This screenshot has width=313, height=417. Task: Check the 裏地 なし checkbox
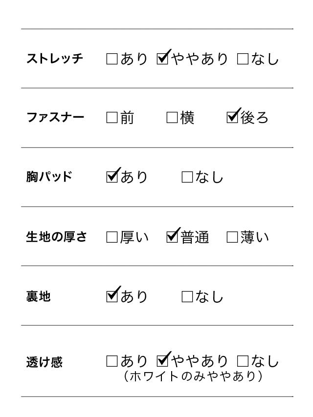click(187, 296)
